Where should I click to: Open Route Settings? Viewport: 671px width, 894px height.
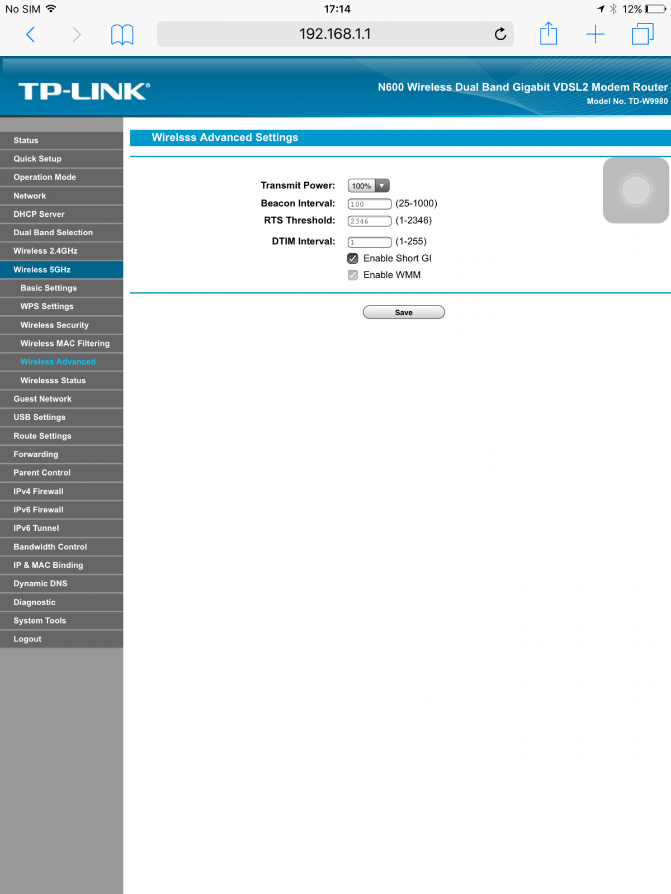pos(62,436)
